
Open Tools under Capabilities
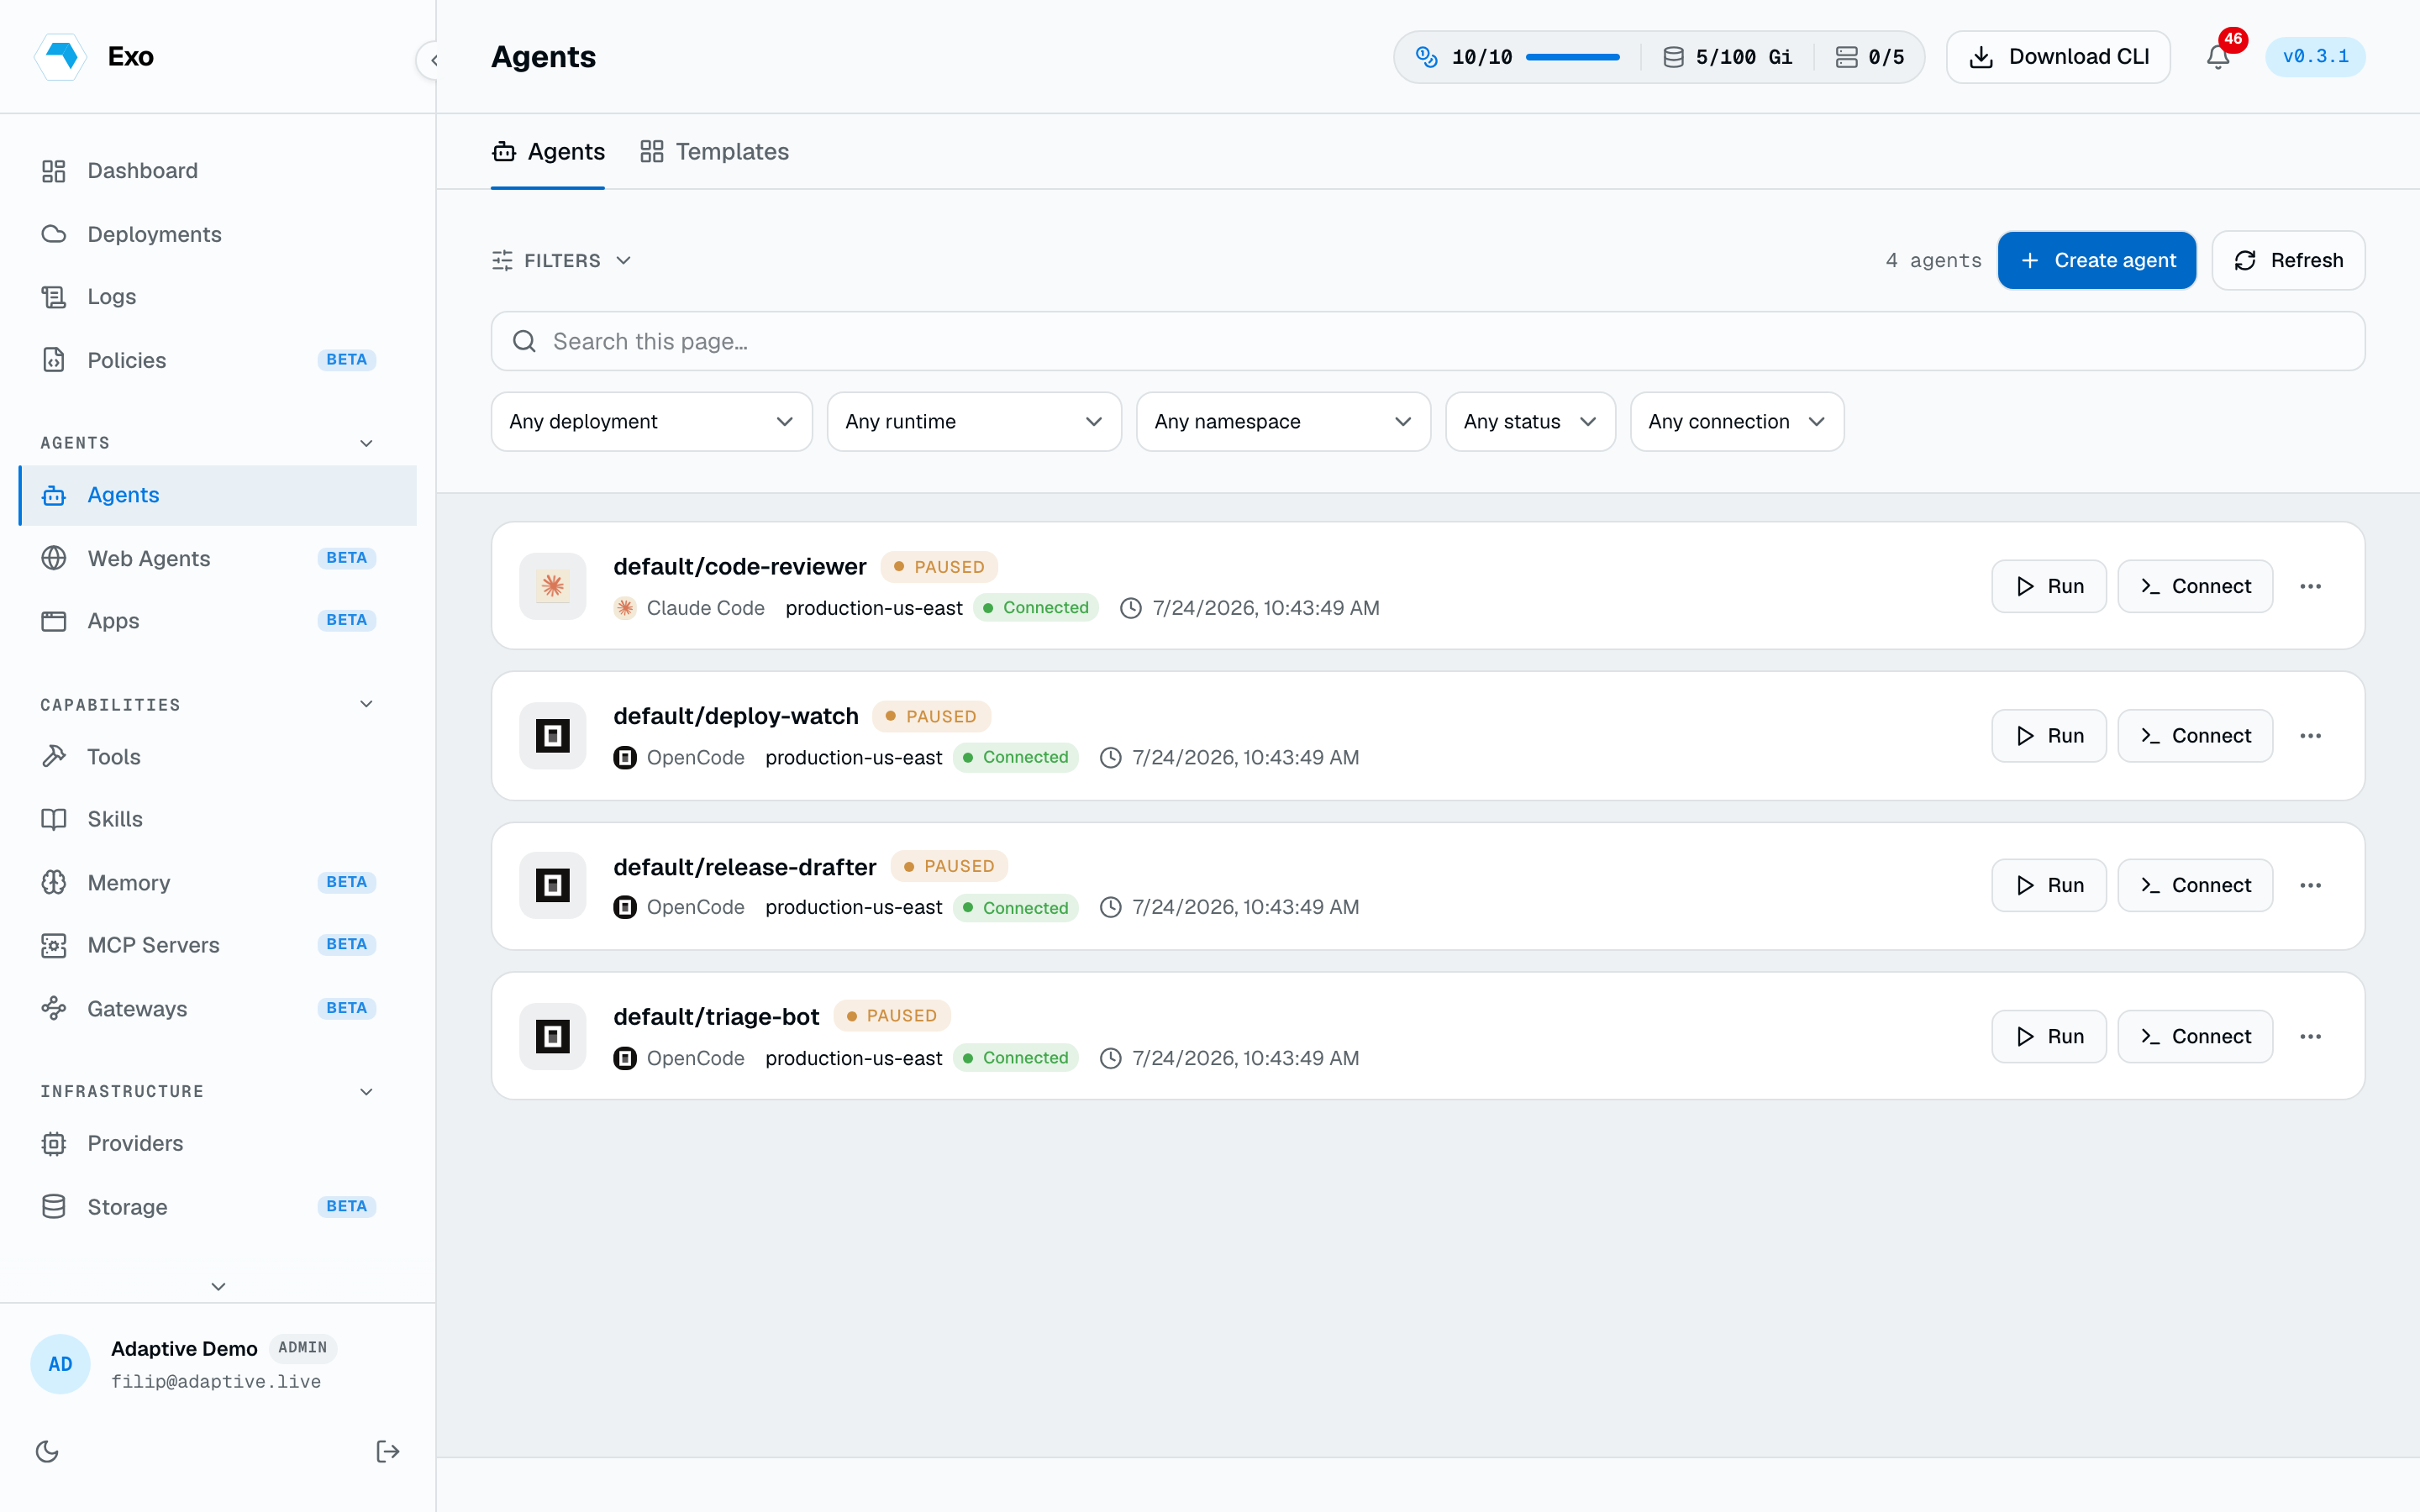click(x=218, y=757)
